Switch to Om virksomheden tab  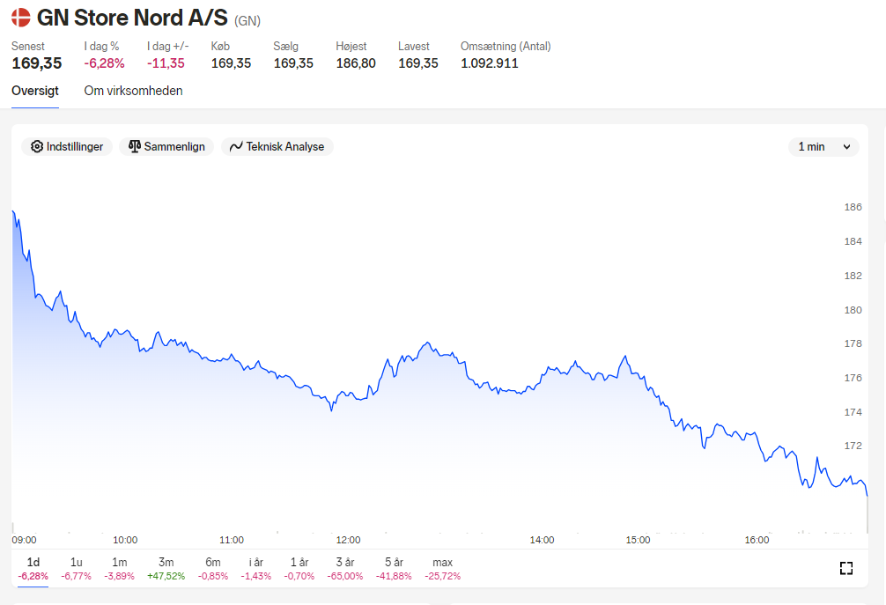133,91
